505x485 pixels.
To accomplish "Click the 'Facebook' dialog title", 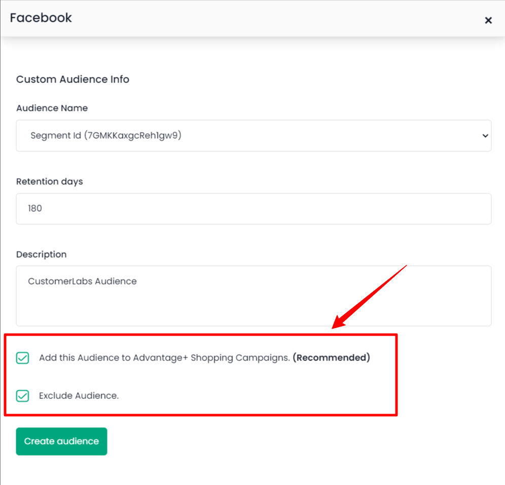I will pos(41,18).
